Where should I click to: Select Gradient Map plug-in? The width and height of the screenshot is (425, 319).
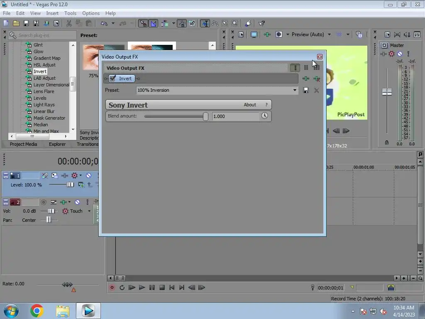[47, 58]
